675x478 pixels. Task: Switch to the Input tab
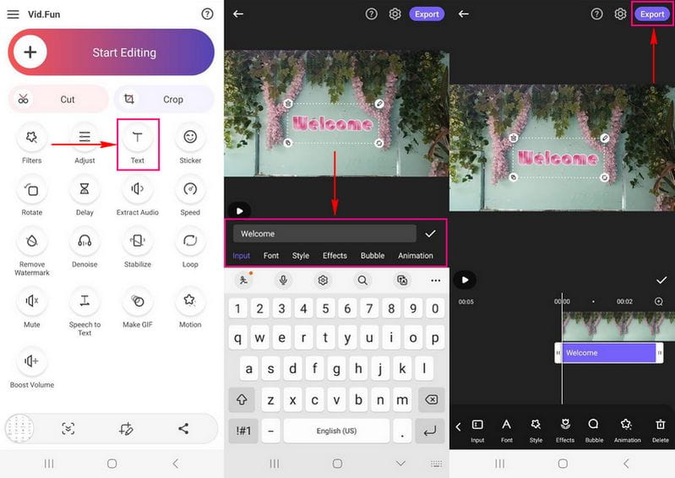pos(241,256)
